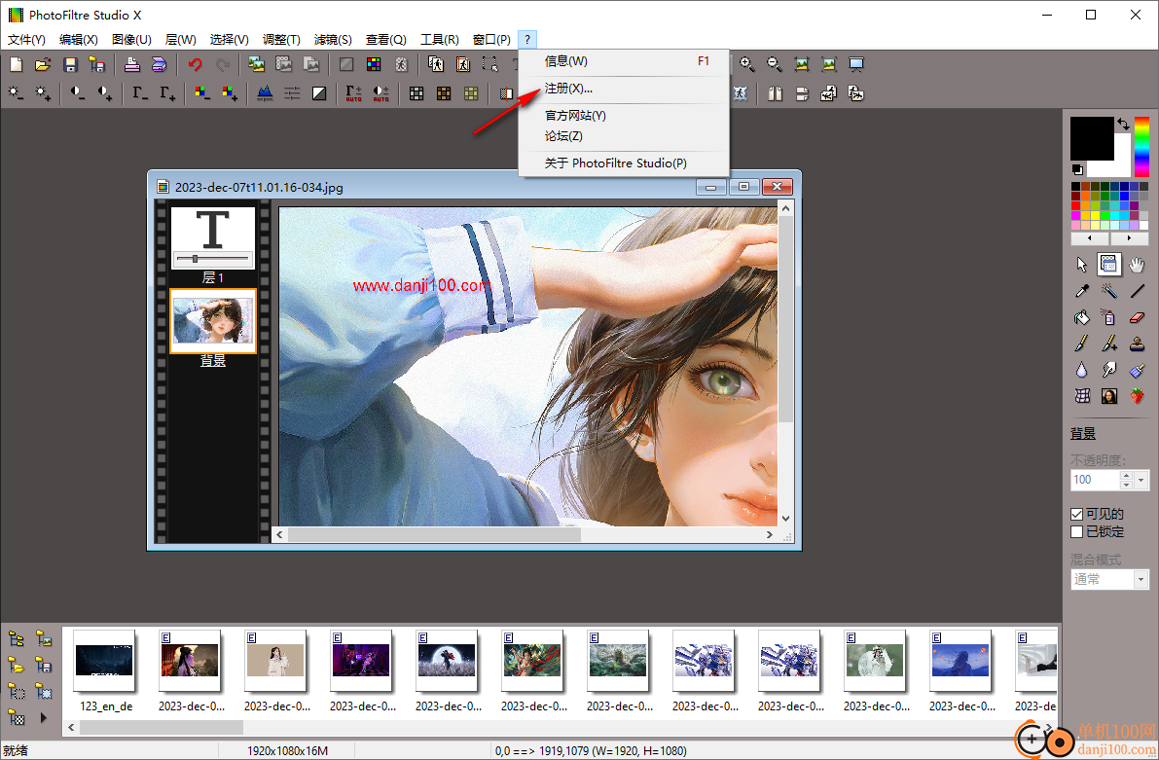Minimize the 2023-dec-07t11.01.16-034.jpg image window
1159x760 pixels.
(x=710, y=187)
